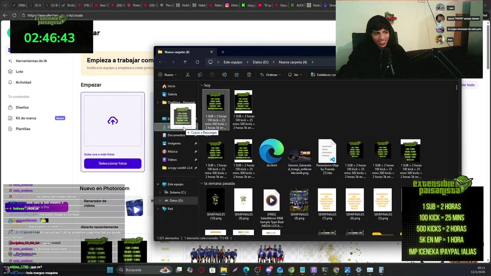Open Settings gear from the taskbar

coord(359,270)
